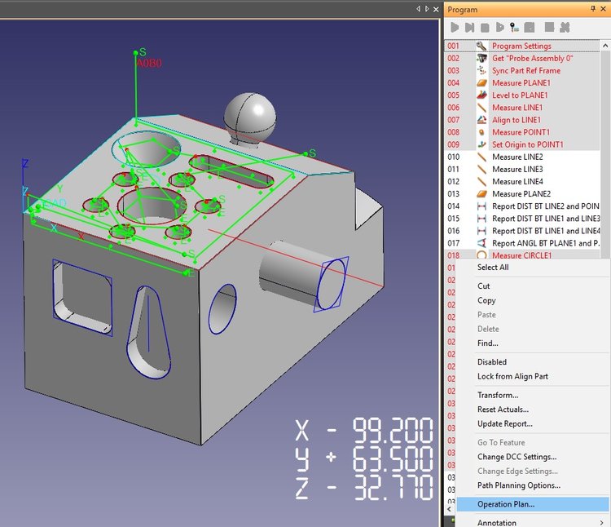
Task: Click Update Report... menu entry
Action: pos(504,424)
